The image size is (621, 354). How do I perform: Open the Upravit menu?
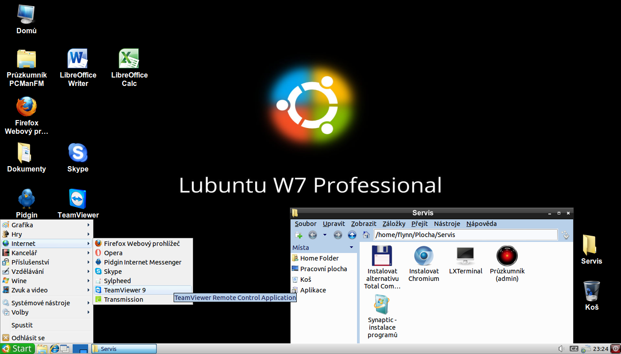point(334,224)
